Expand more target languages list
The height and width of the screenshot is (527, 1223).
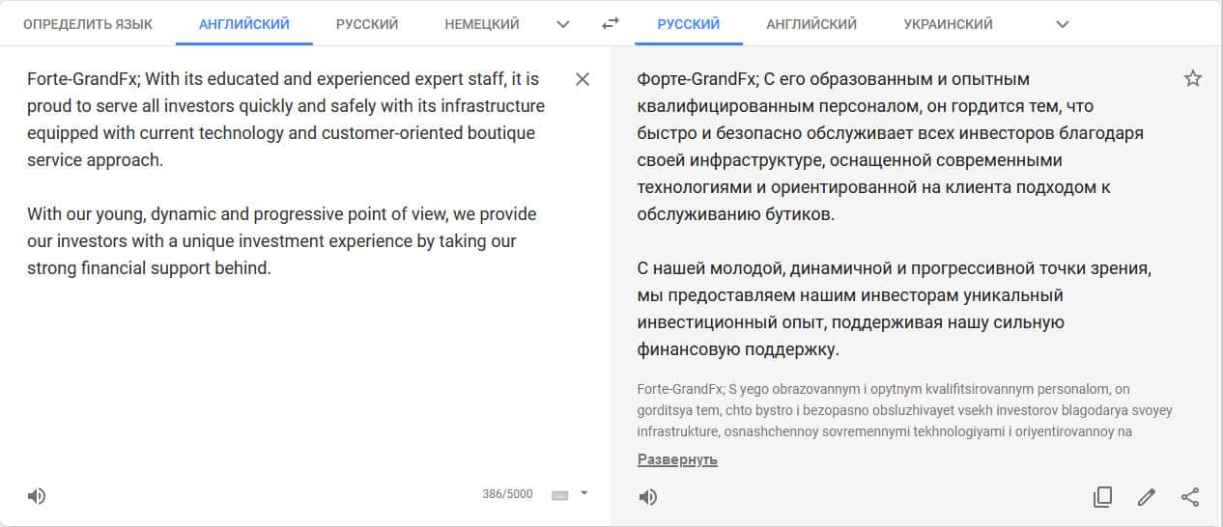pos(1063,24)
